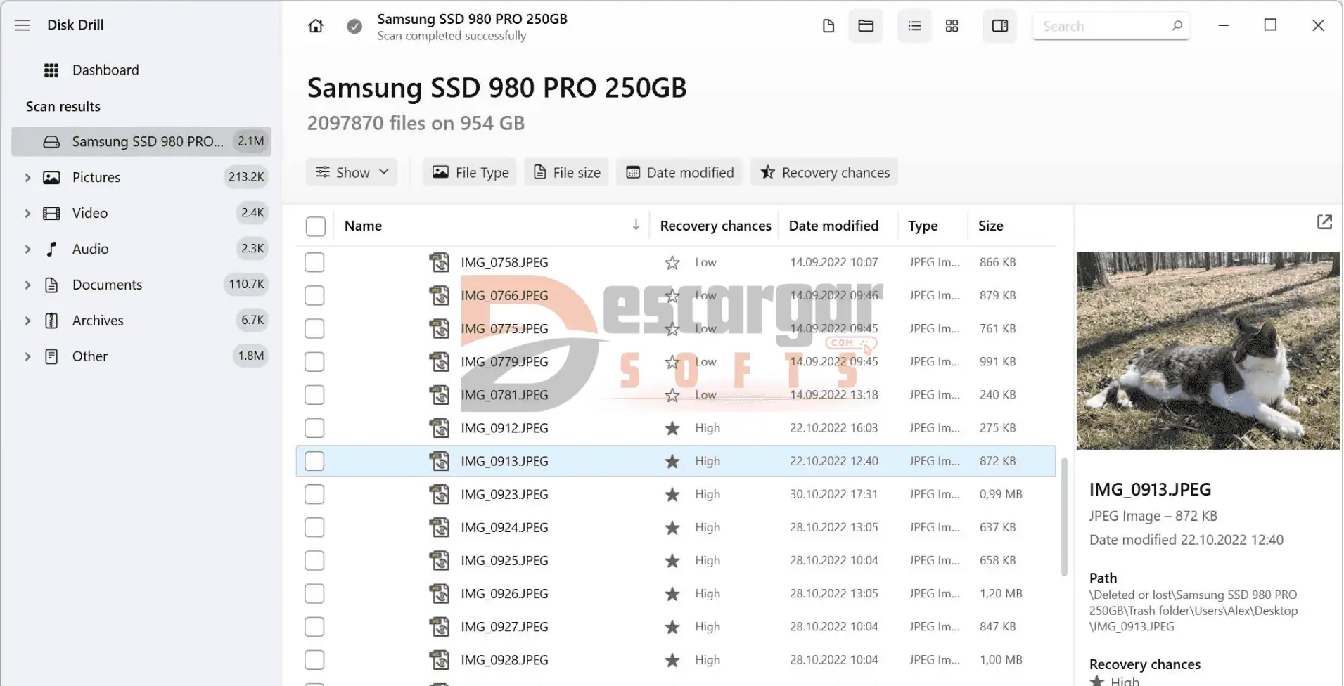
Task: Check the box for IMG_0912.JPEG
Action: click(314, 428)
